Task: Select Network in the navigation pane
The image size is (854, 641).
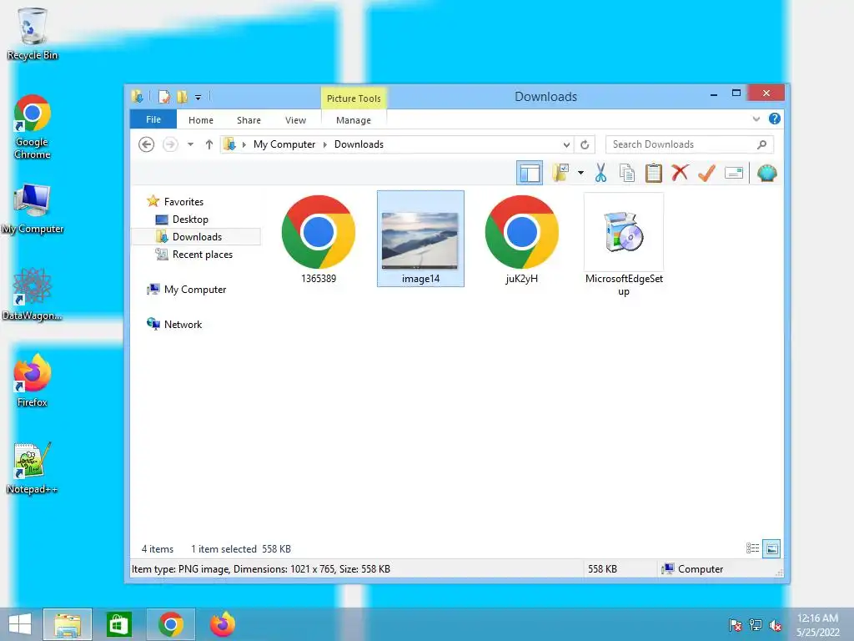Action: coord(183,325)
